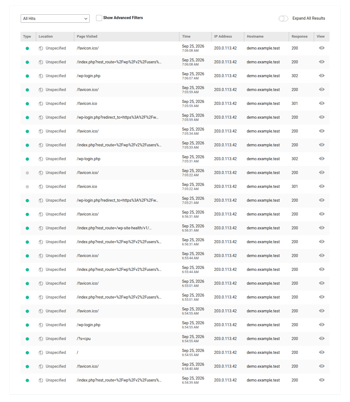350x402 pixels.
Task: Click the 302 response in the 7:06:07 AM row
Action: pyautogui.click(x=295, y=76)
